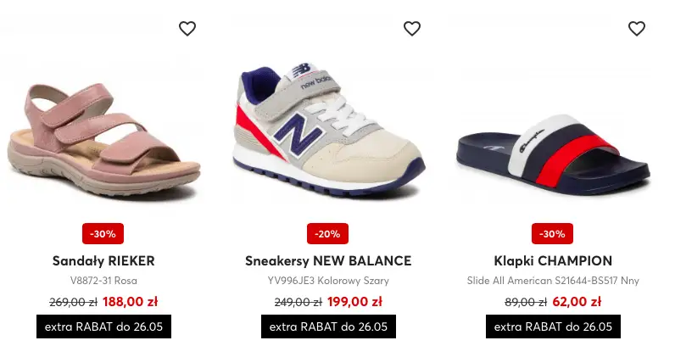The image size is (675, 346).
Task: Click the 188,00 zł sale price
Action: tap(130, 301)
